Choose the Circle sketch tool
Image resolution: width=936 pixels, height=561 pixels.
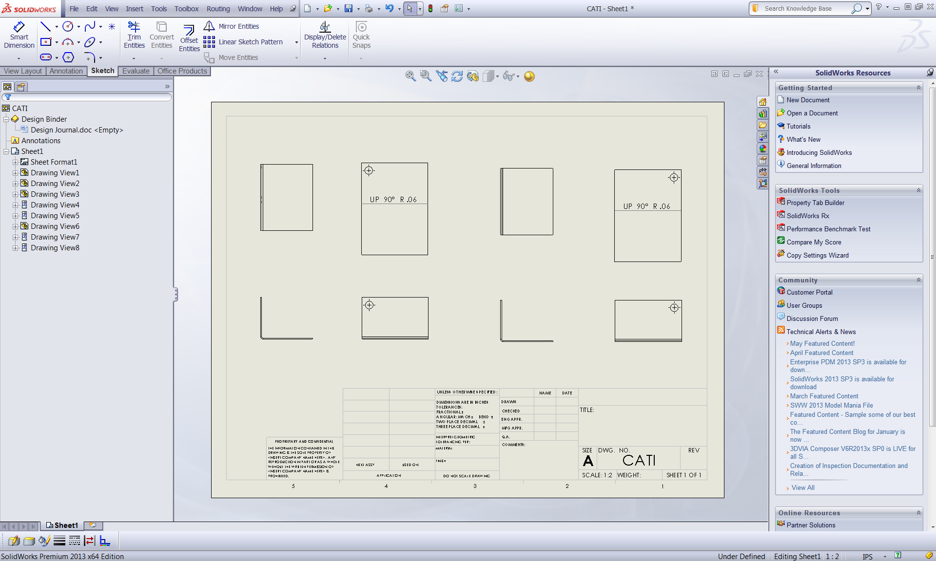click(68, 26)
